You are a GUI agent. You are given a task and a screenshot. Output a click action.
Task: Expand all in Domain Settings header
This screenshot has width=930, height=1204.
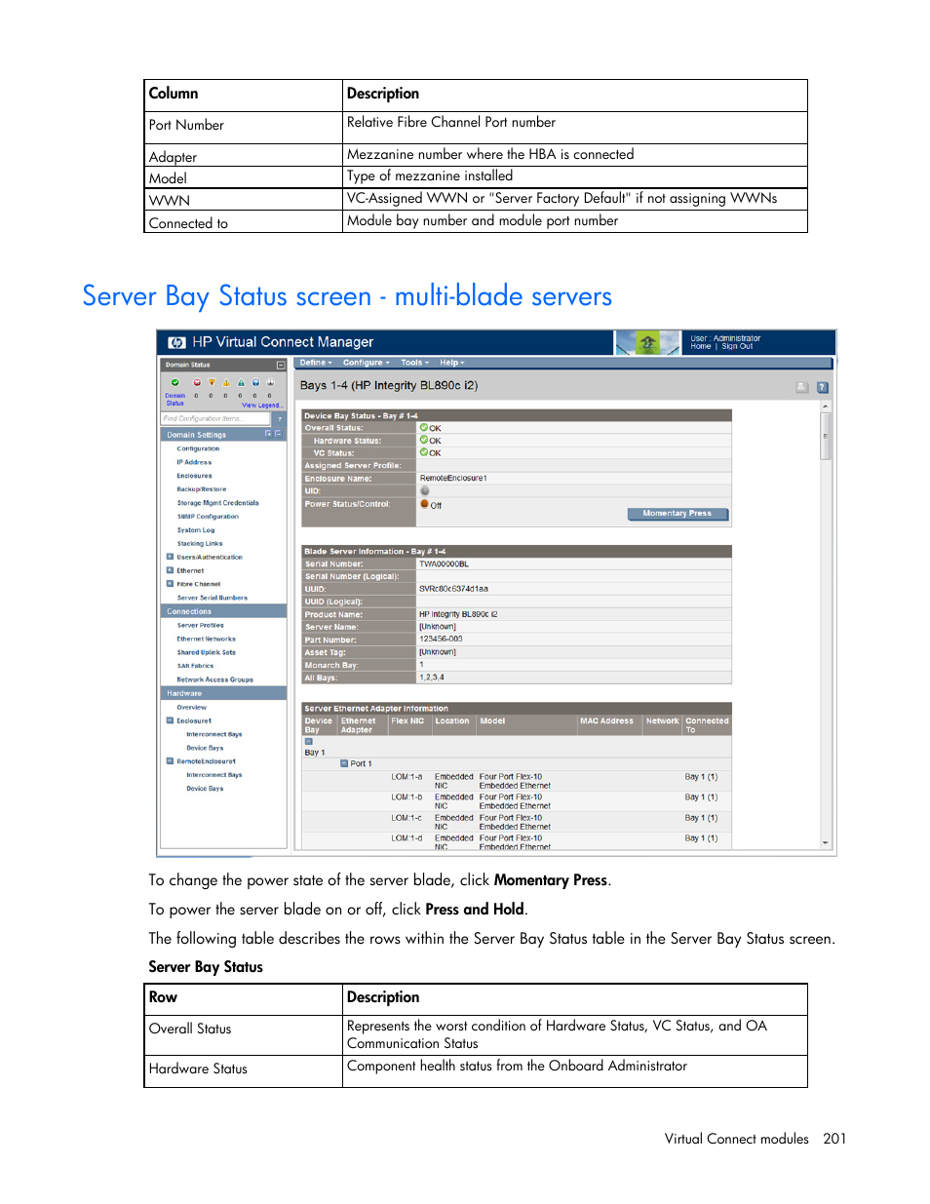point(268,434)
